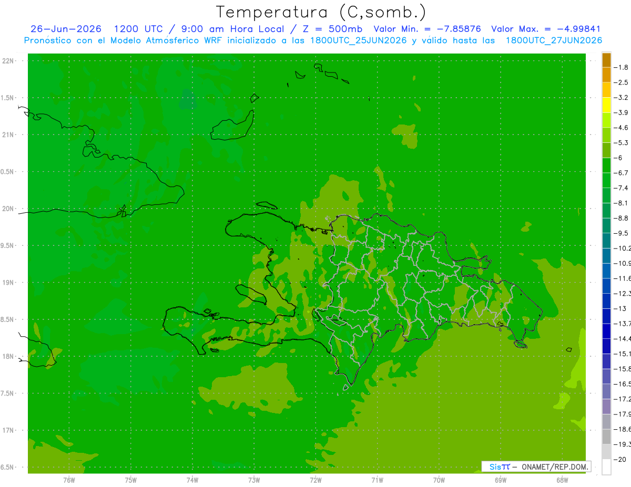Click the "19N" latitude tick label
631x487 pixels.
pyautogui.click(x=8, y=283)
